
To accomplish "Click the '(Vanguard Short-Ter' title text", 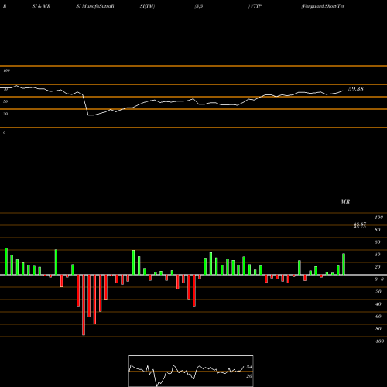I will click(323, 6).
